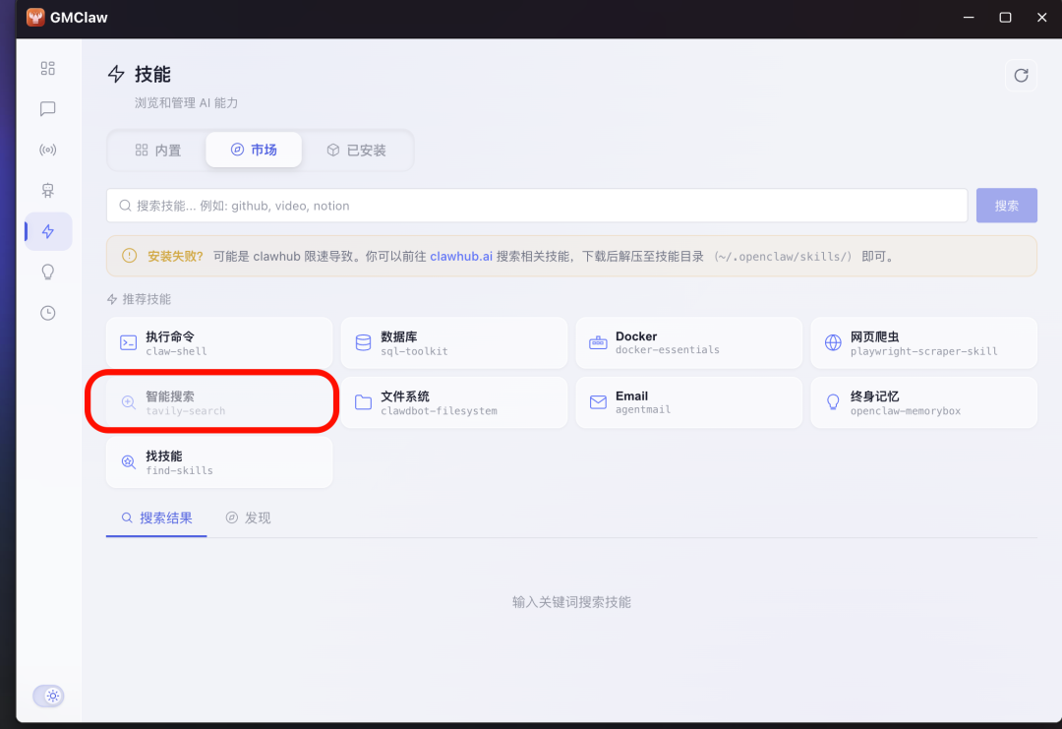This screenshot has width=1062, height=729.
Task: Open the lightbulb sidebar icon
Action: (x=47, y=273)
